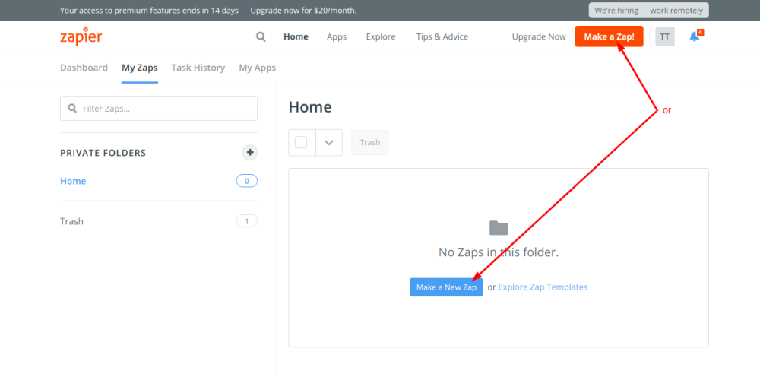This screenshot has height=374, width=760.
Task: Click the TT user avatar
Action: coord(665,36)
